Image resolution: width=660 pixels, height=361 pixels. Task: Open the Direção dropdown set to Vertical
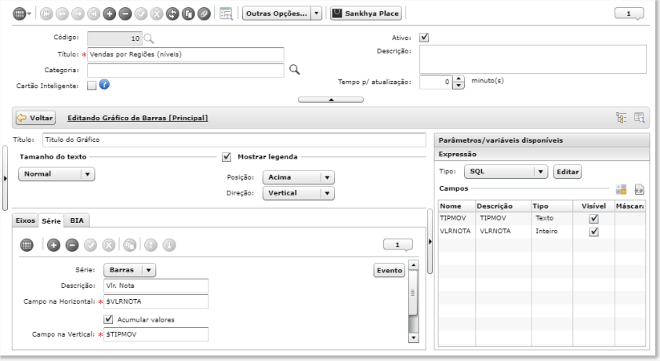pos(299,193)
